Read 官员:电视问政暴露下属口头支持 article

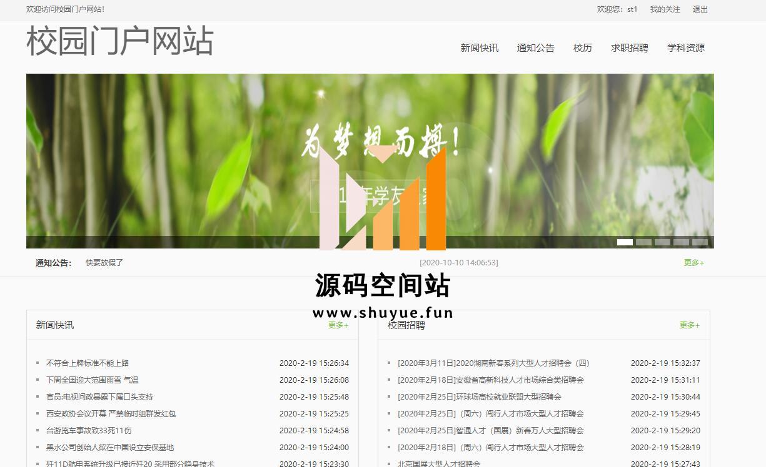pyautogui.click(x=100, y=396)
